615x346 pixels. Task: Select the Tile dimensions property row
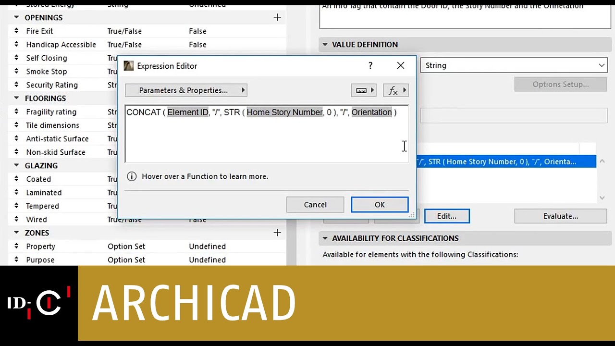tap(63, 125)
